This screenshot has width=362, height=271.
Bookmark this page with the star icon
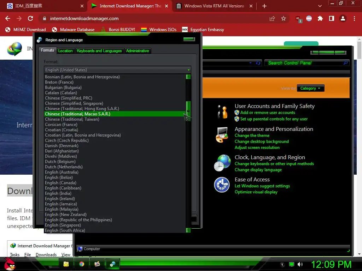coord(284,18)
